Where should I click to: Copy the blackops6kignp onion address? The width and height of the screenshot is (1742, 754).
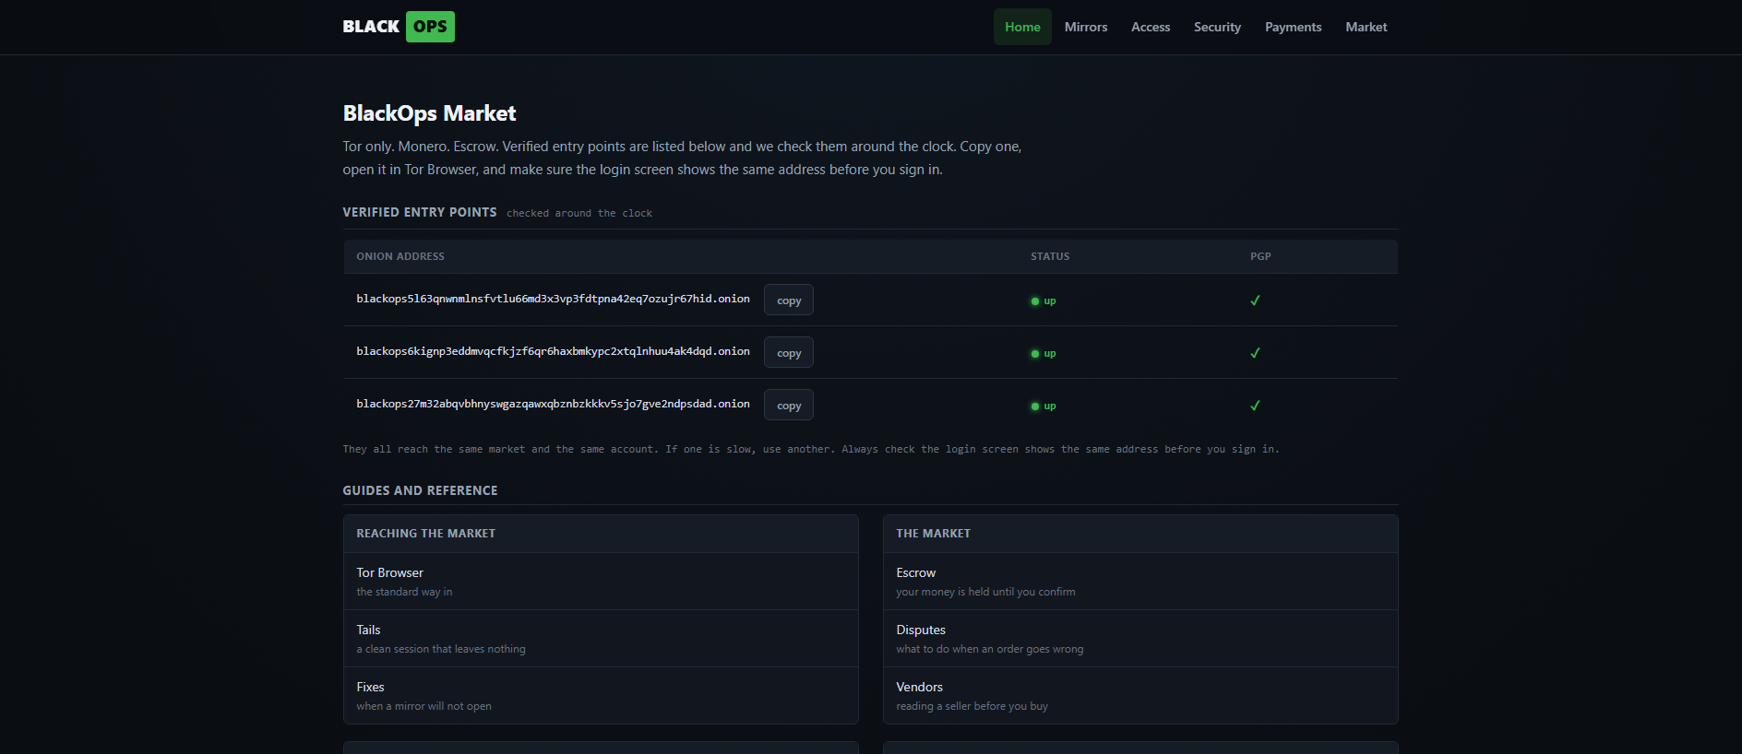789,353
